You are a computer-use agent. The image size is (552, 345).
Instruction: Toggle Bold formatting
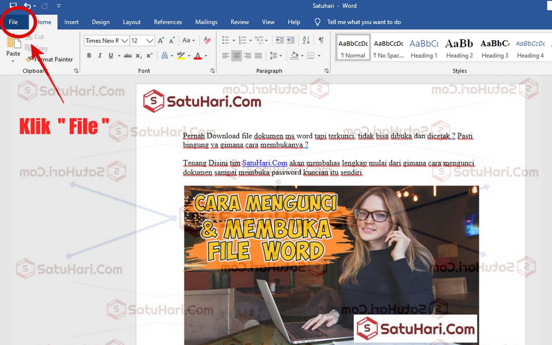[x=89, y=55]
